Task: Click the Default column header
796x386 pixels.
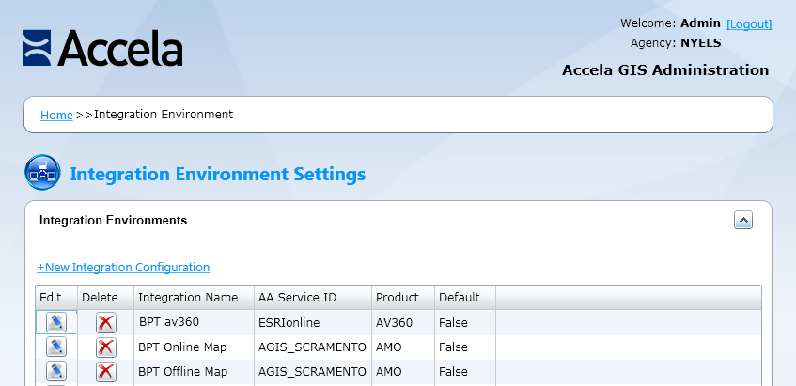Action: (459, 297)
